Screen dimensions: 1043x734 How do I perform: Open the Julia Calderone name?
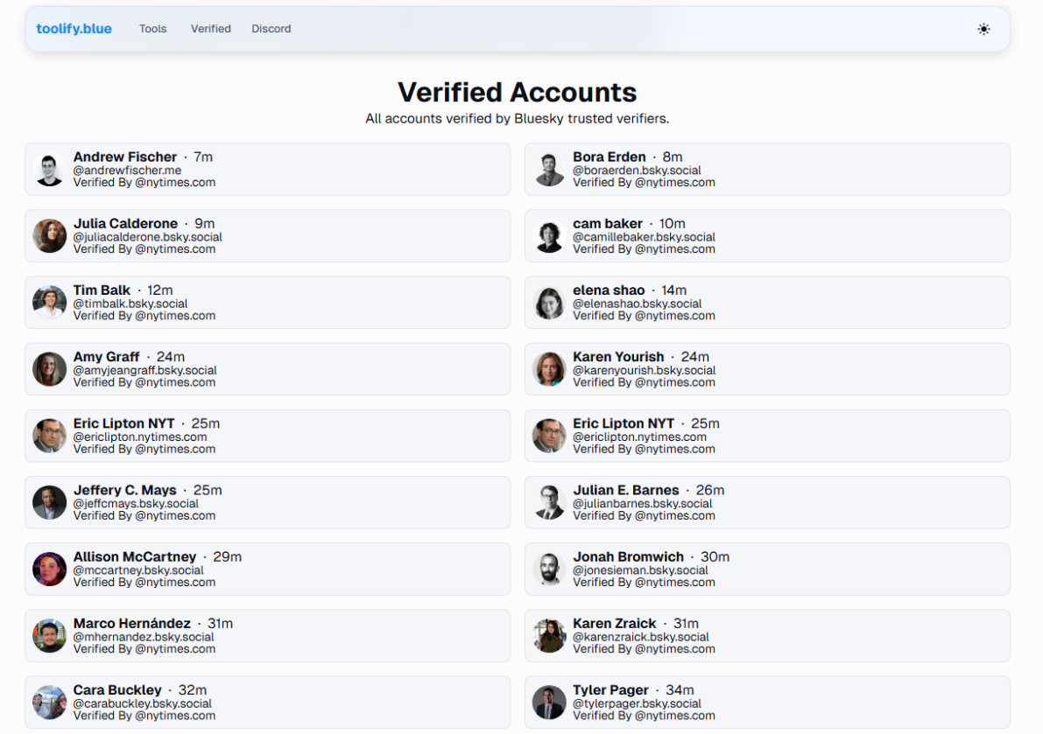tap(126, 223)
